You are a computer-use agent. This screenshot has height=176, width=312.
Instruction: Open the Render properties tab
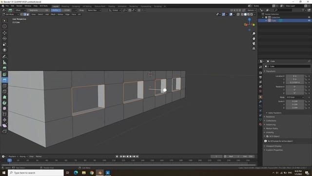tap(260, 73)
